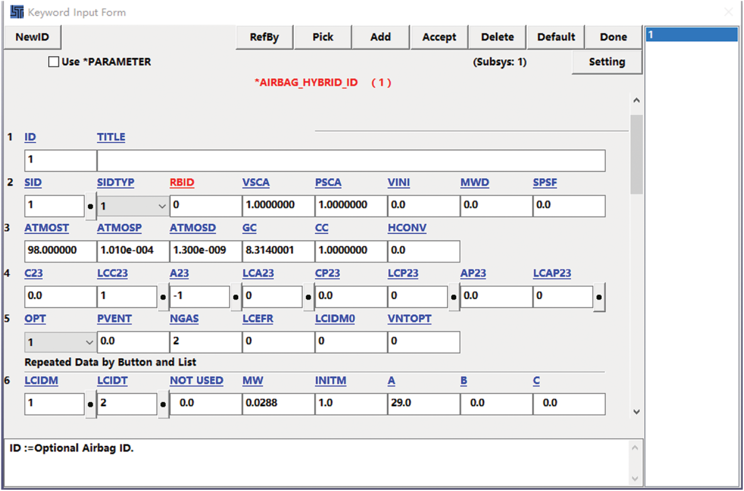The image size is (744, 491).
Task: Click into the TITLE input field
Action: pos(351,160)
